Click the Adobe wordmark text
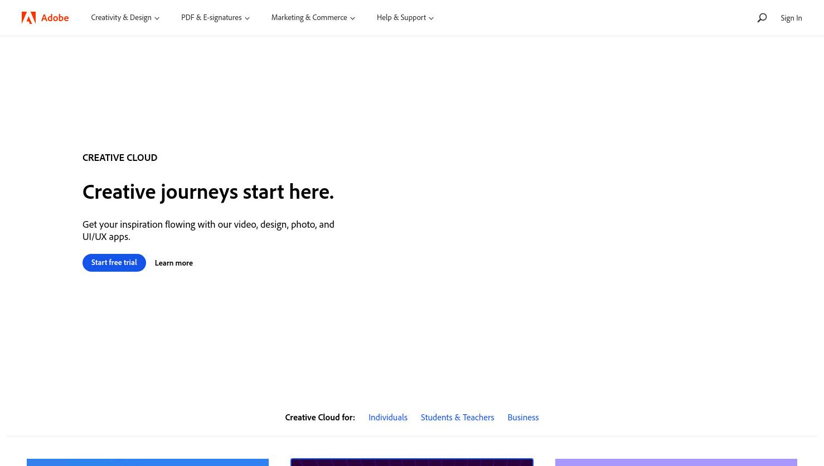This screenshot has height=466, width=824. pos(55,18)
